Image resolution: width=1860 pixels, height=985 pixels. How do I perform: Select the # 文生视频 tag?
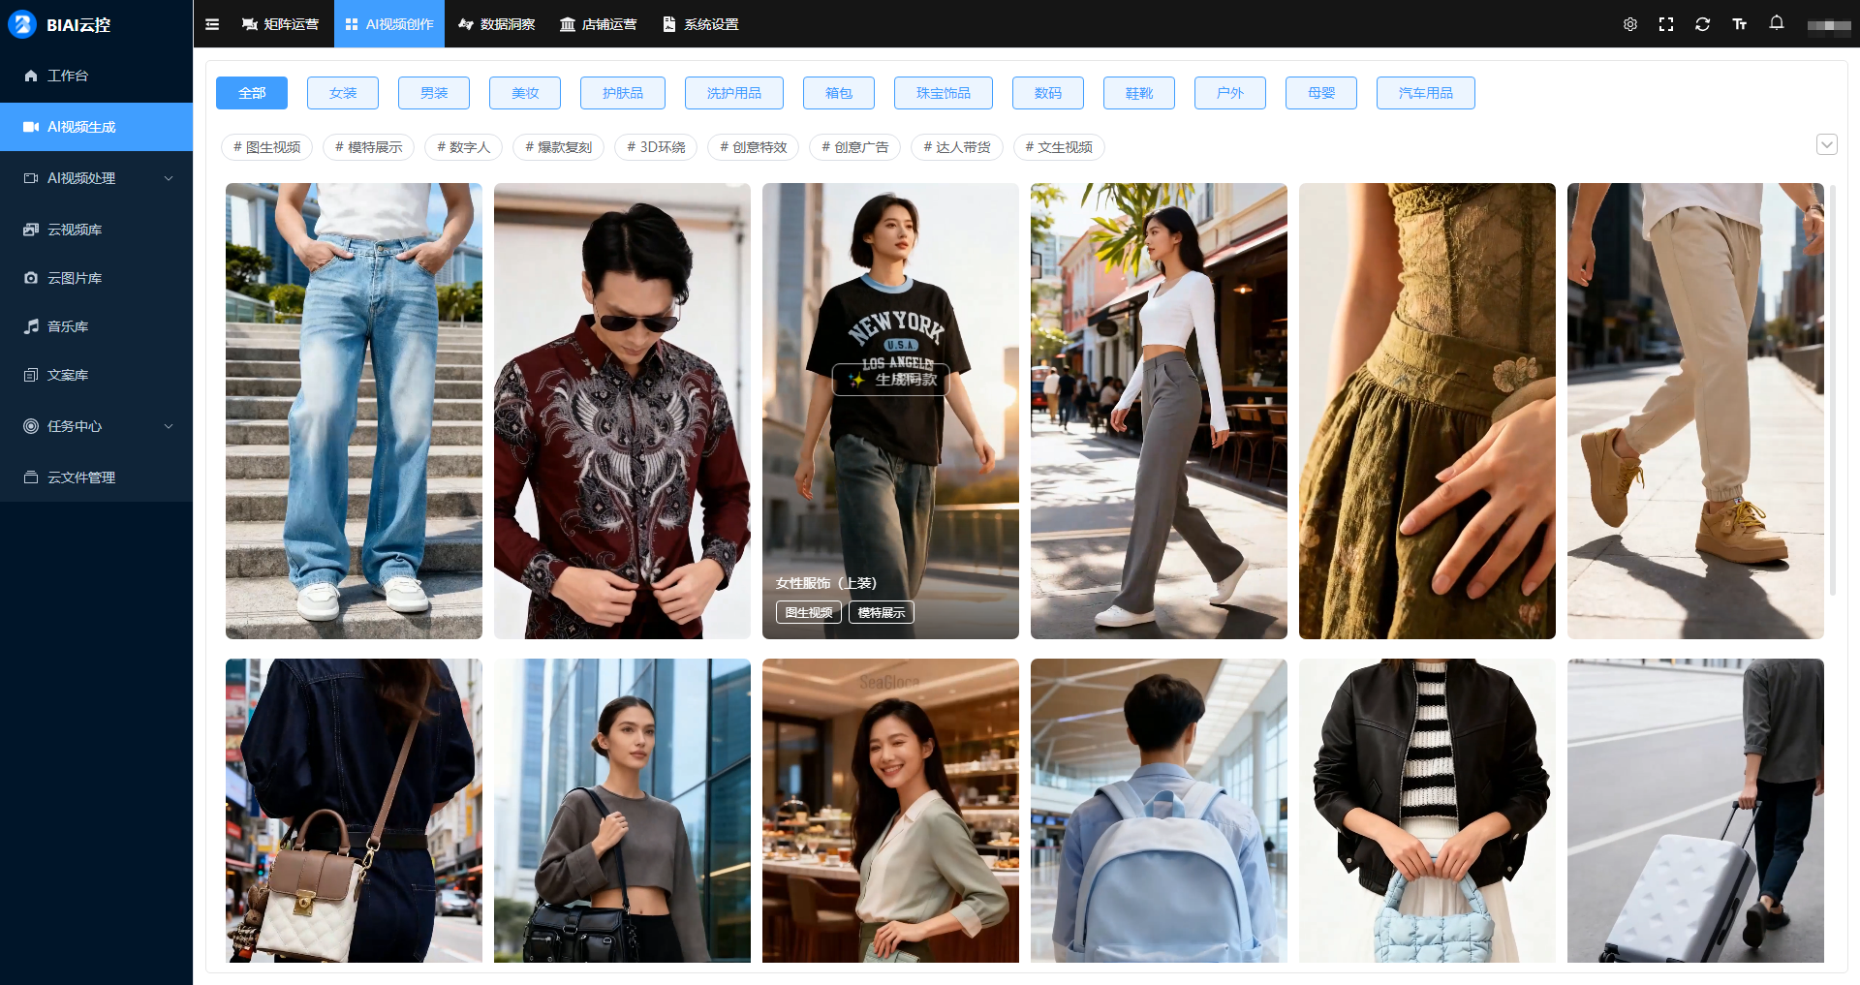coord(1059,147)
